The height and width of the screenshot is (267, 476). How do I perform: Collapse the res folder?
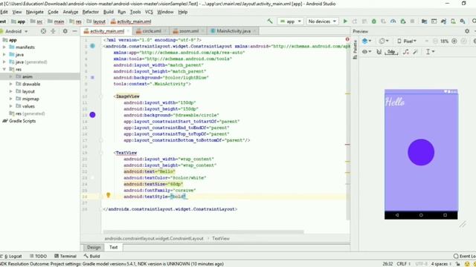[x=4, y=69]
